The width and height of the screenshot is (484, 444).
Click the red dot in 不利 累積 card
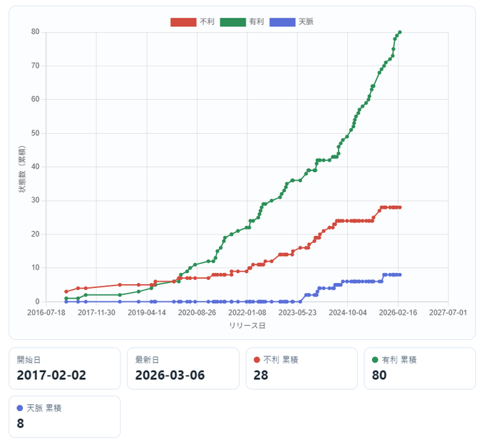257,360
